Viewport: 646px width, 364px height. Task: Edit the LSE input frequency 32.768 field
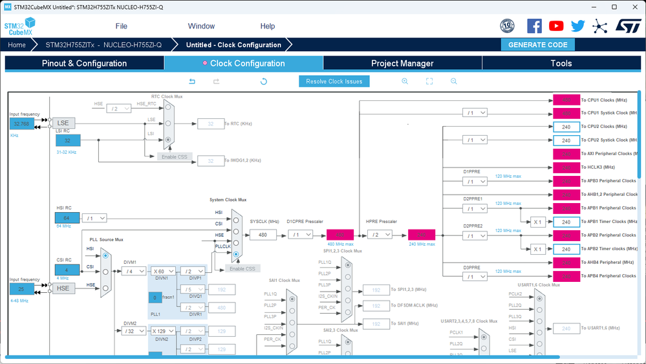22,123
